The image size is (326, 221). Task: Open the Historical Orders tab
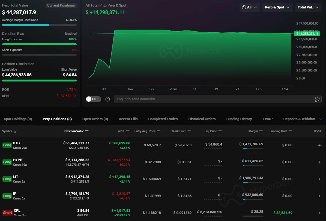202,119
